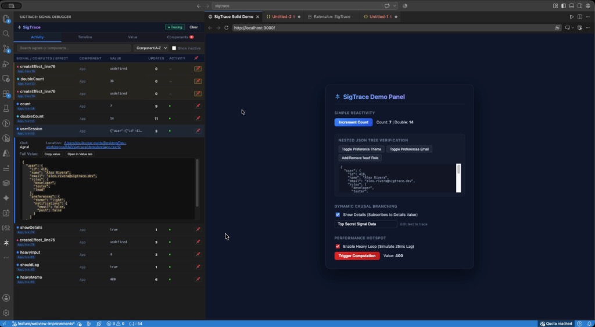The width and height of the screenshot is (595, 327).
Task: Uncheck Show Details subscribes checkbox
Action: [338, 215]
